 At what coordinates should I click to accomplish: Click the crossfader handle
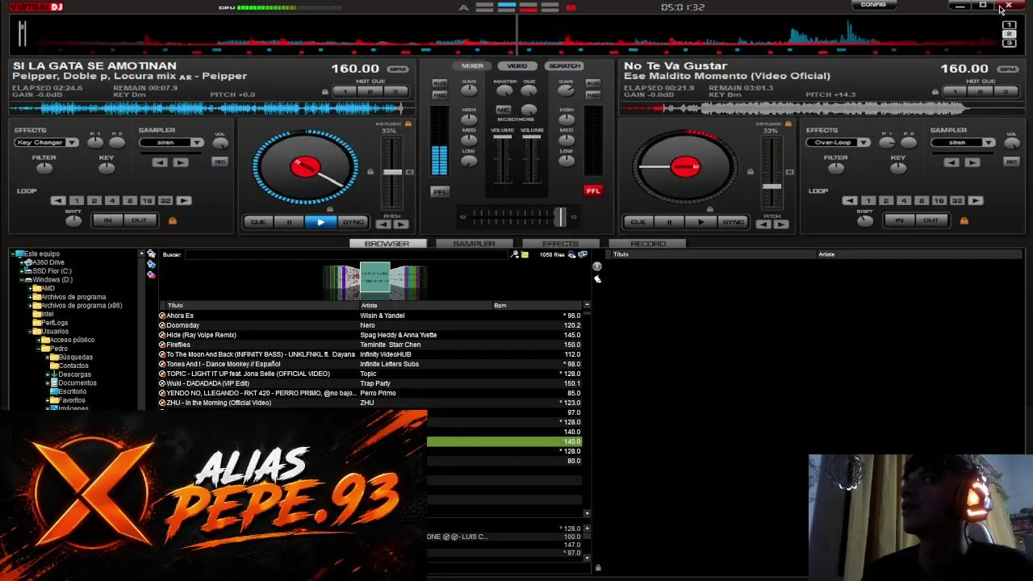point(559,216)
